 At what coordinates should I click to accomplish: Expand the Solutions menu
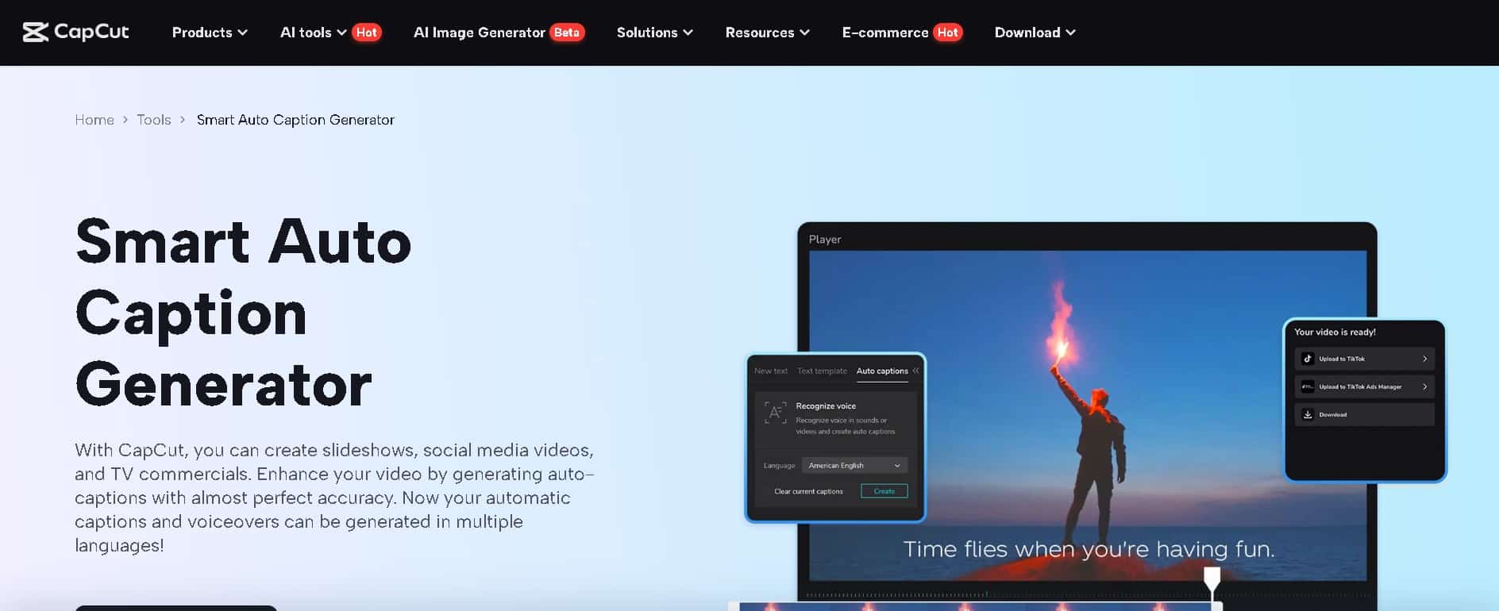[x=654, y=33]
